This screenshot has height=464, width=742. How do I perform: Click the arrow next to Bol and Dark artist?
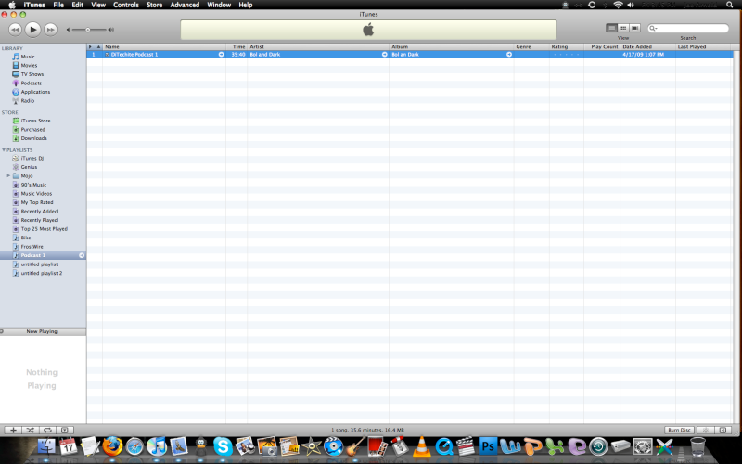click(x=384, y=55)
